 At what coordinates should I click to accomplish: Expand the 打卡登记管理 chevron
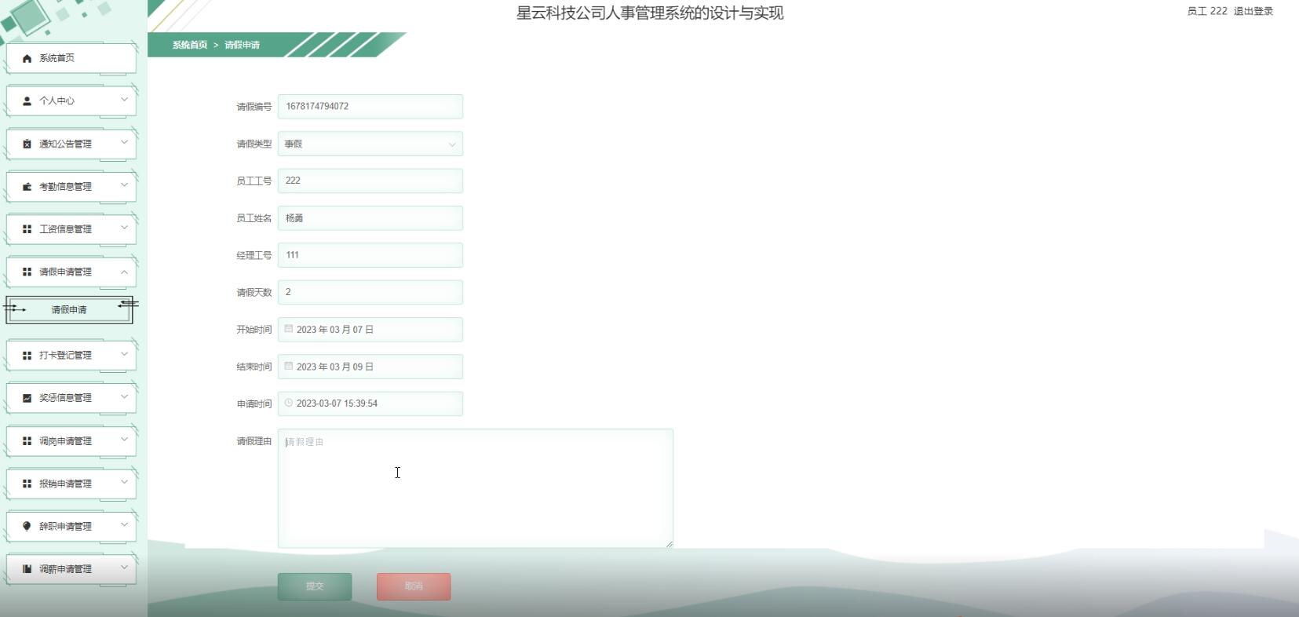(x=124, y=354)
